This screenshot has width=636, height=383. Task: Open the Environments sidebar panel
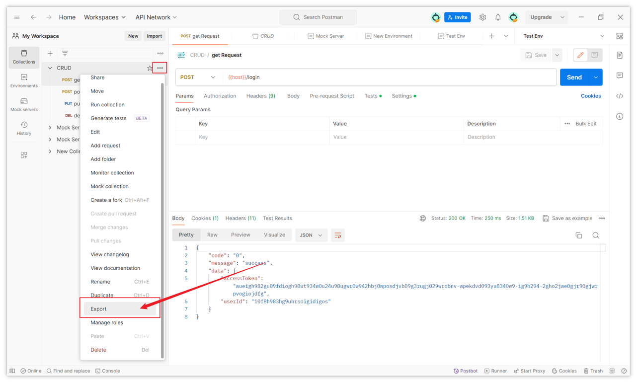[x=24, y=81]
